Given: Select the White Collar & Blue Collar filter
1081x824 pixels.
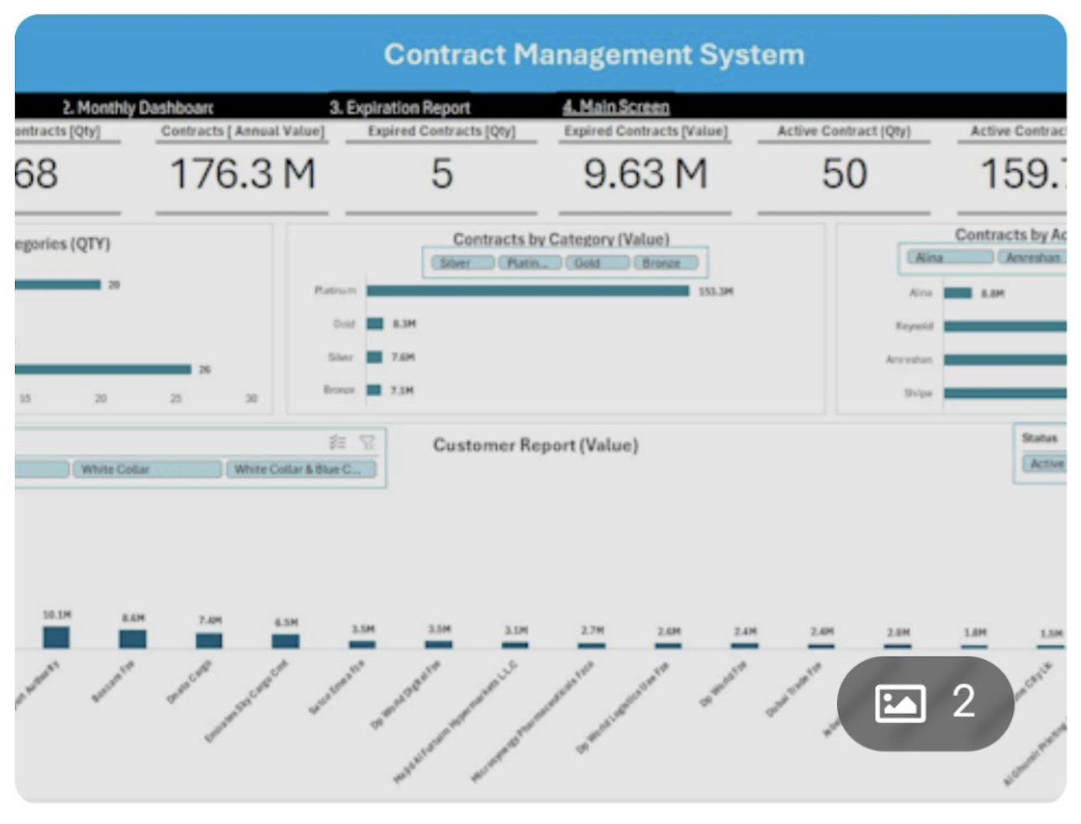Looking at the screenshot, I should (299, 468).
